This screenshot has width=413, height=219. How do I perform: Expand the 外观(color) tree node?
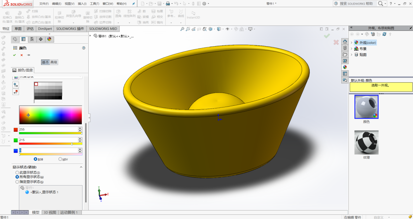[351, 43]
